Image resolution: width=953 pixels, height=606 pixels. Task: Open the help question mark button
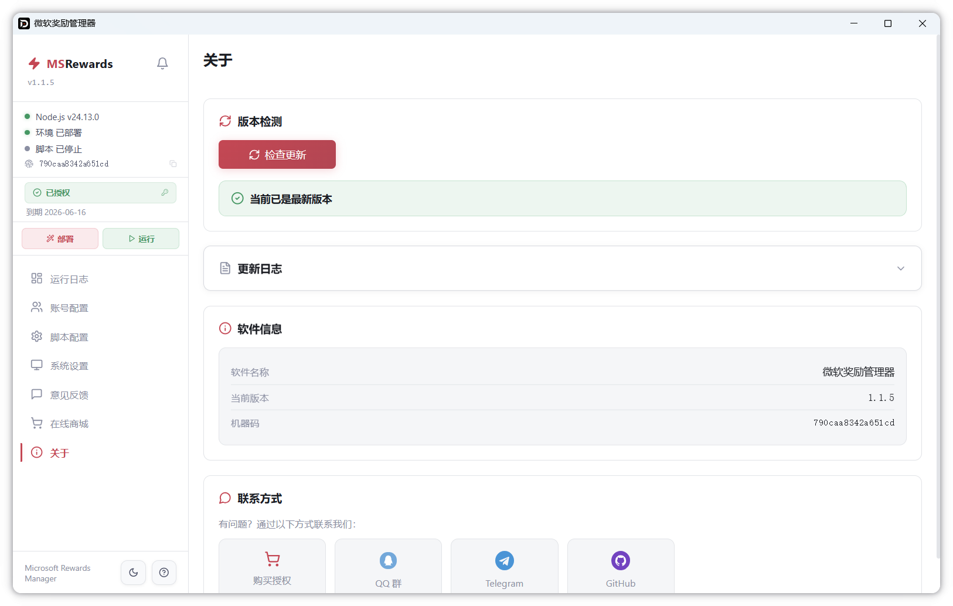164,573
